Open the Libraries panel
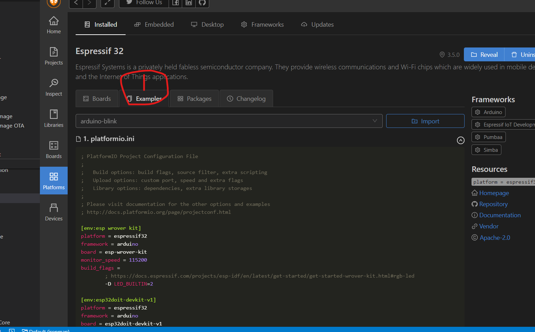Viewport: 535px width, 332px height. click(53, 118)
